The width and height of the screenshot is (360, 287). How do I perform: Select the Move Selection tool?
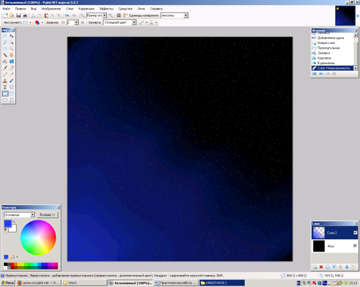[12, 42]
